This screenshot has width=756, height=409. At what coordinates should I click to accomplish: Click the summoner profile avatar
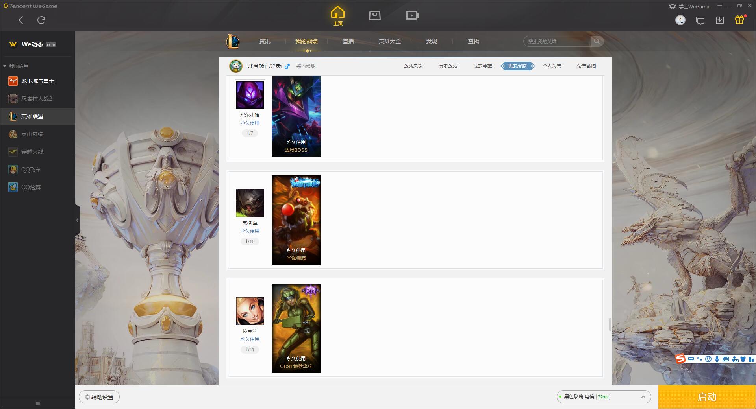click(236, 66)
